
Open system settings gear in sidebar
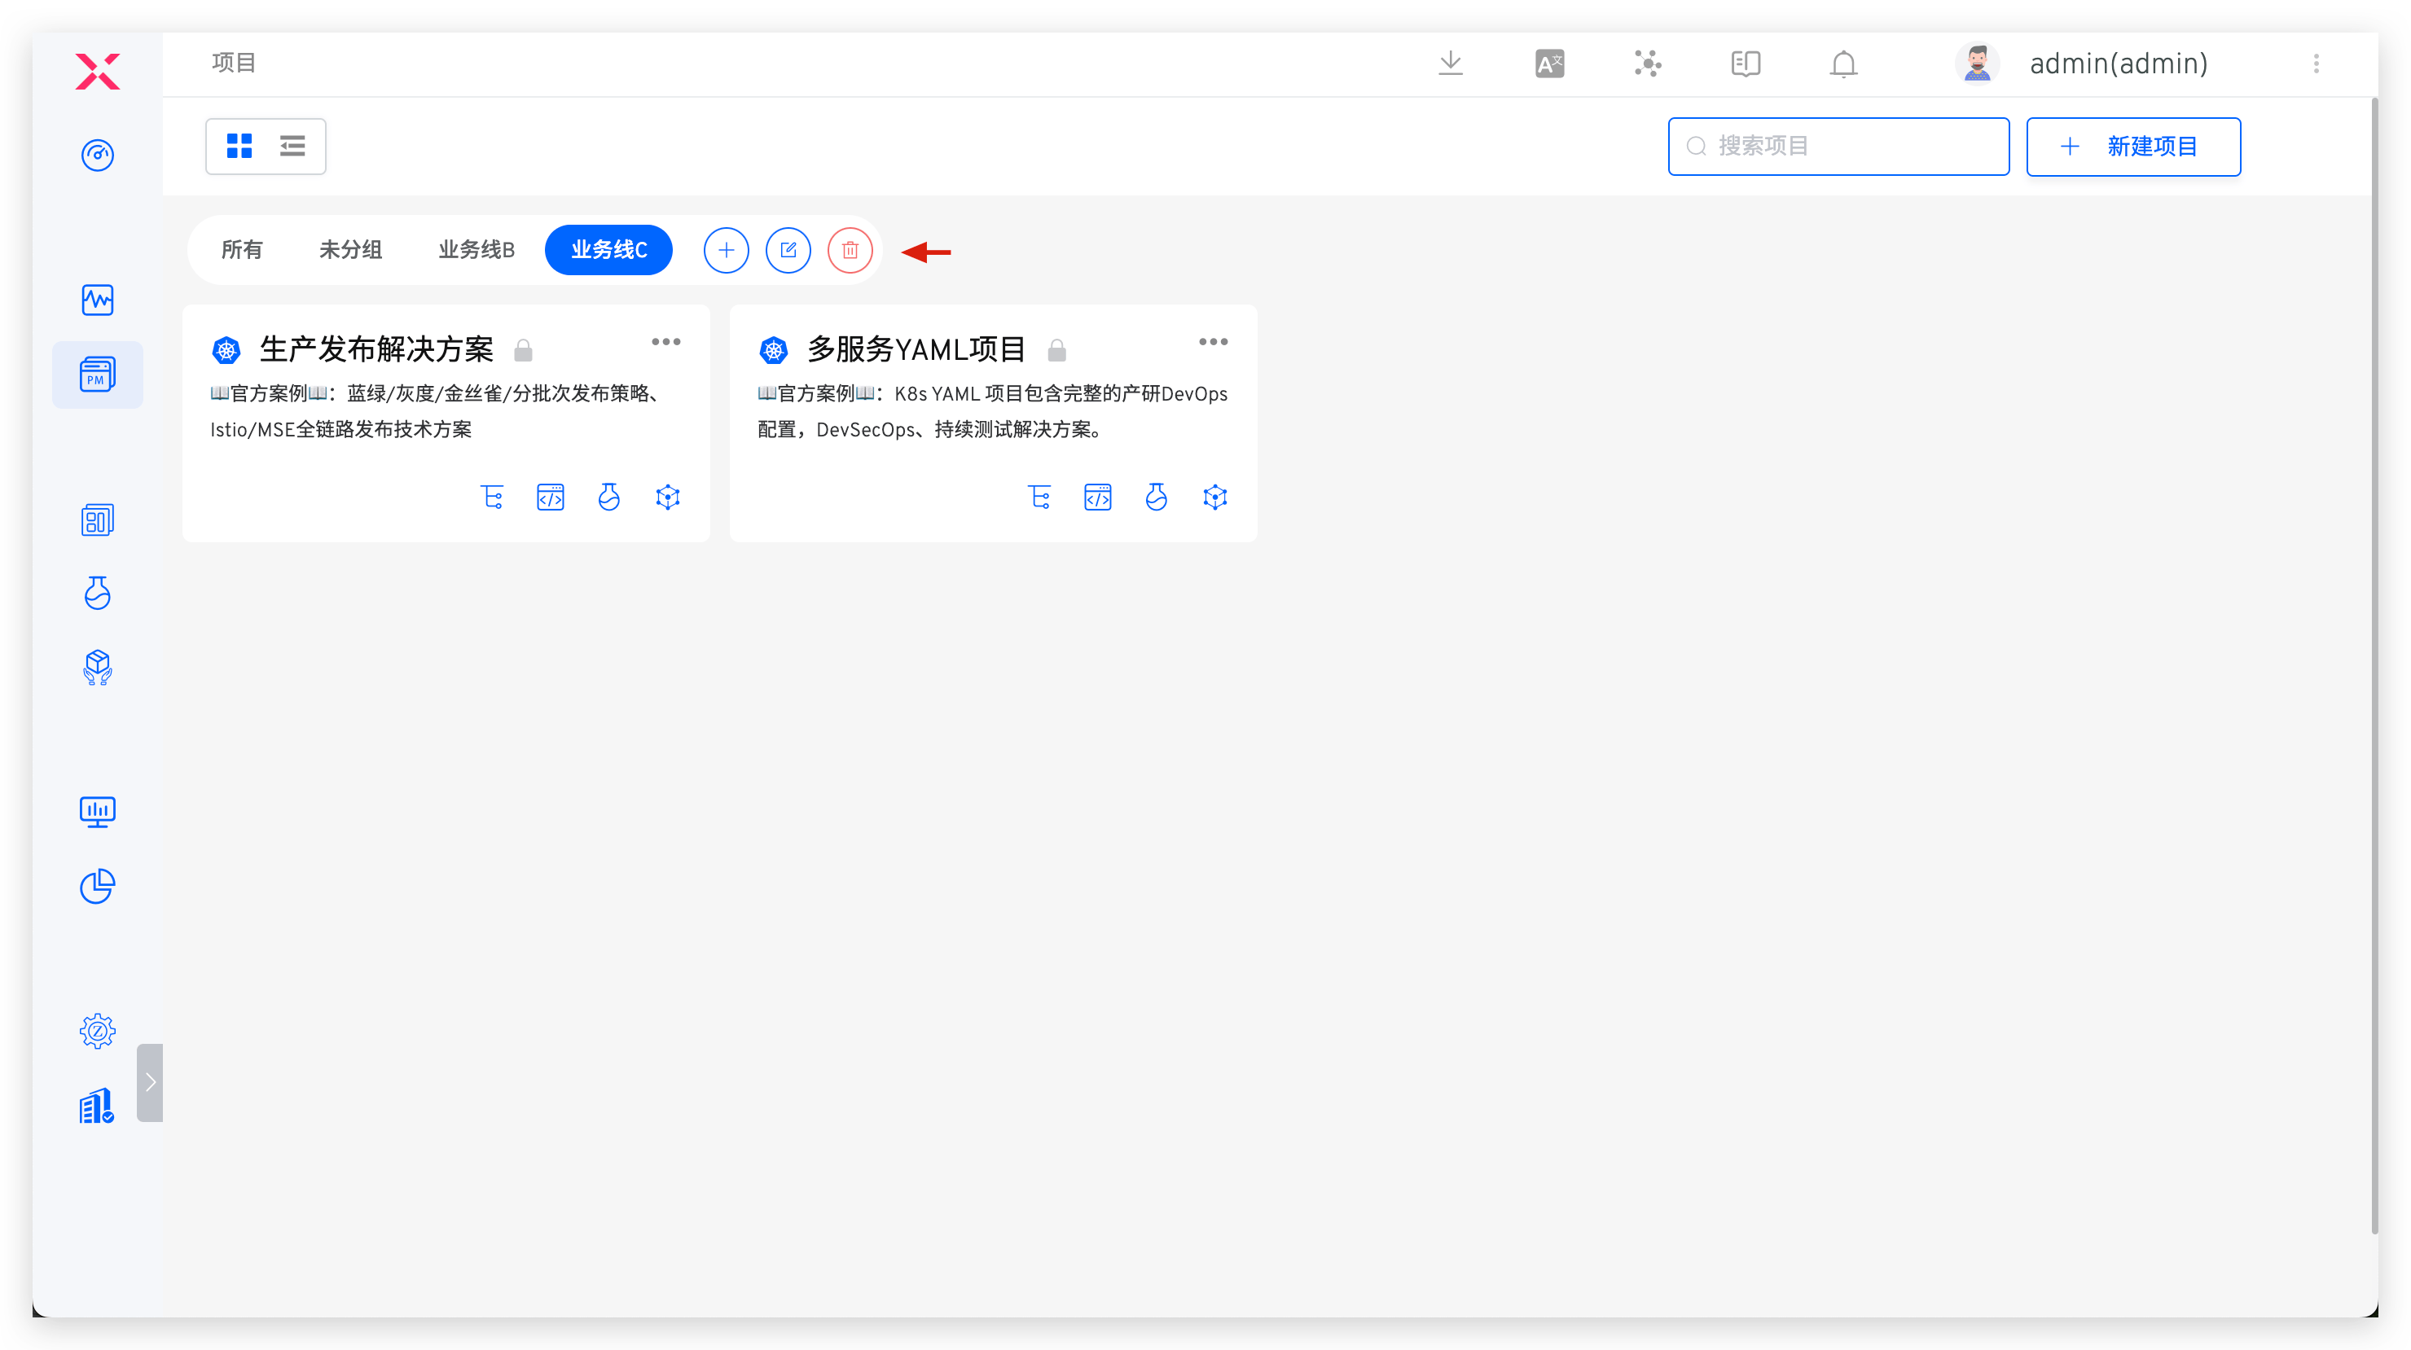(98, 1031)
